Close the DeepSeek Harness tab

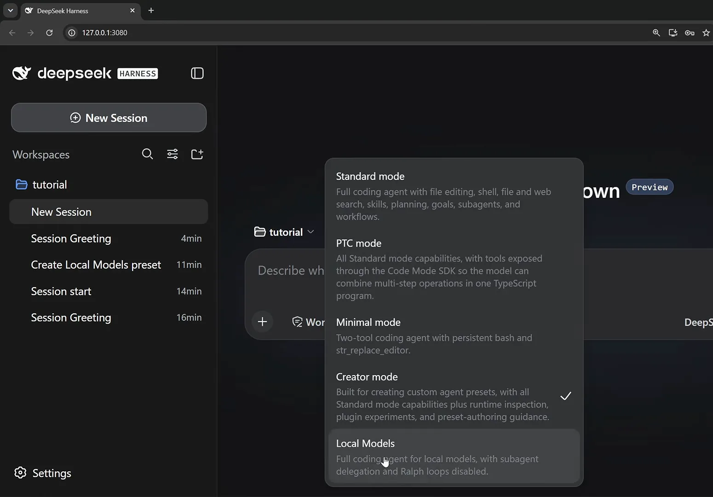(x=132, y=10)
